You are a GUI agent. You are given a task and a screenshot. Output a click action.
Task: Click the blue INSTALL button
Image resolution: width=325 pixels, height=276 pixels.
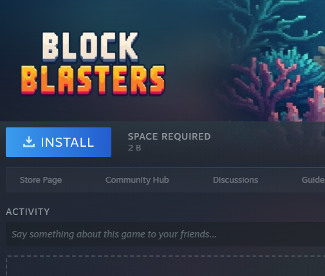tap(59, 142)
